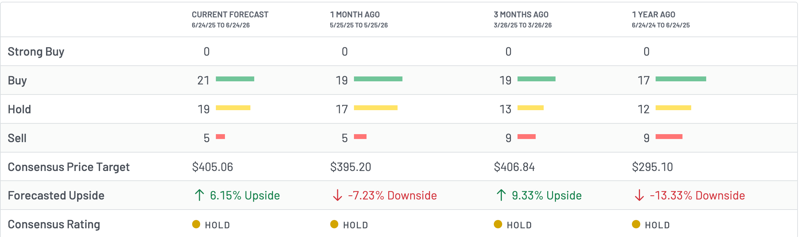800x237 pixels.
Task: Click the Strong Buy count 0 under 1 Year Ago
Action: [647, 51]
